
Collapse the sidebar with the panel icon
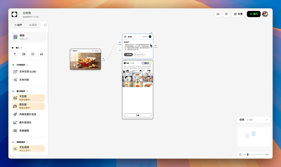(46, 25)
